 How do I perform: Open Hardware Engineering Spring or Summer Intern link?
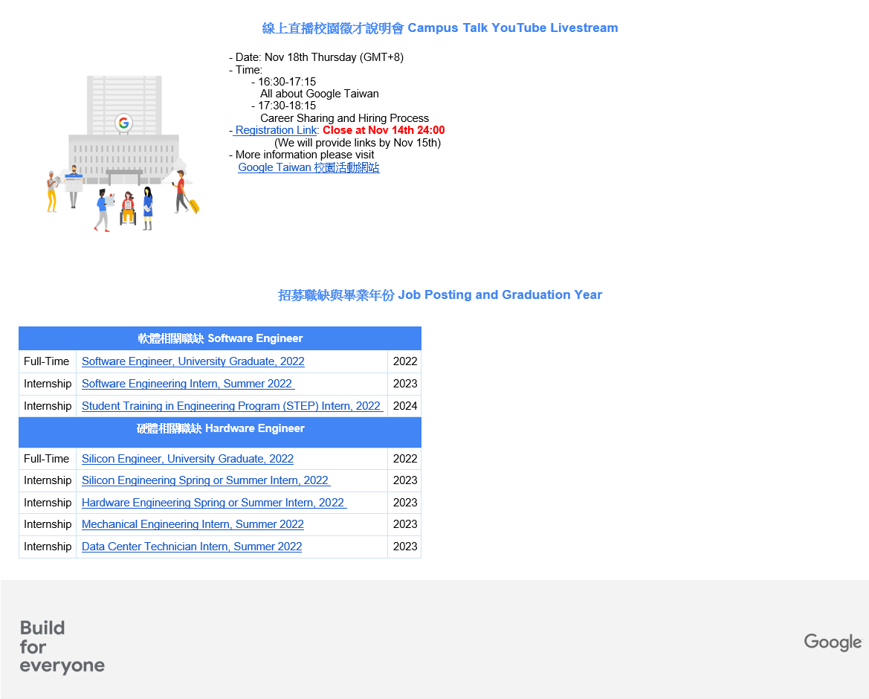coord(214,503)
